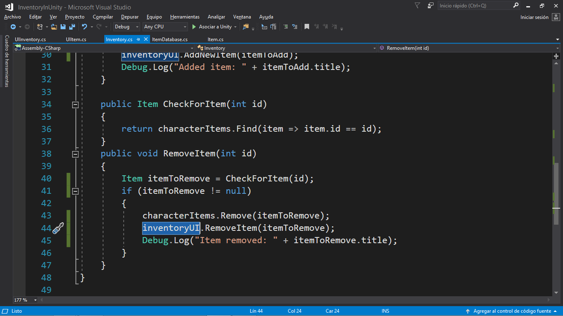Click the Comment Out Selection icon
Image resolution: width=563 pixels, height=316 pixels.
(x=286, y=27)
